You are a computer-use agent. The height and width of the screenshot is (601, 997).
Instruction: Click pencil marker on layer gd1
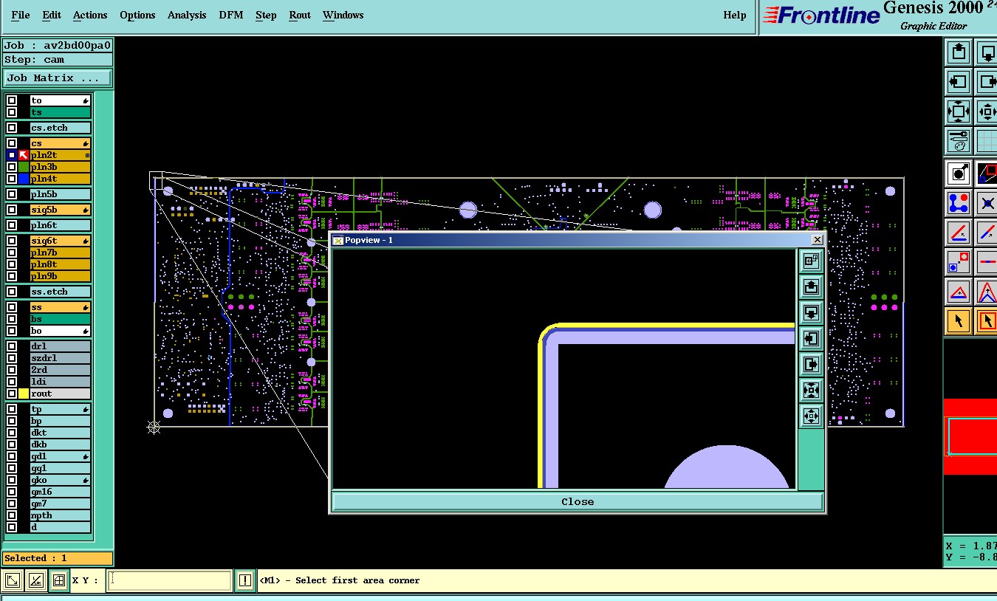coord(86,456)
